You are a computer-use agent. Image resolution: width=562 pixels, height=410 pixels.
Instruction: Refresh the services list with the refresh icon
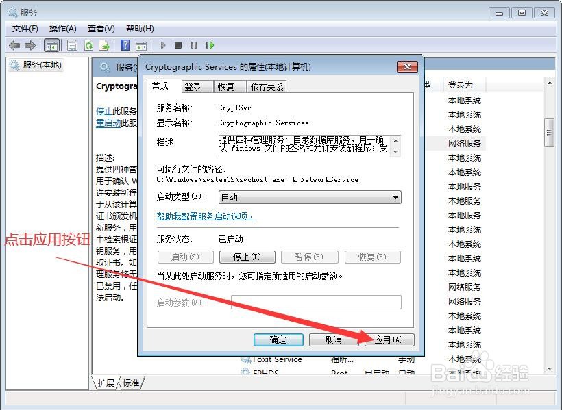click(x=89, y=45)
